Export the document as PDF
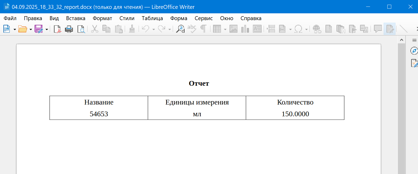Image resolution: width=418 pixels, height=174 pixels. pyautogui.click(x=57, y=29)
